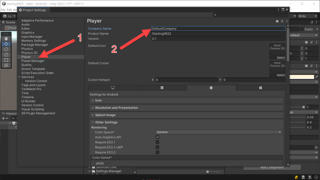Click the Product Name input field
320x180 pixels.
tap(218, 34)
